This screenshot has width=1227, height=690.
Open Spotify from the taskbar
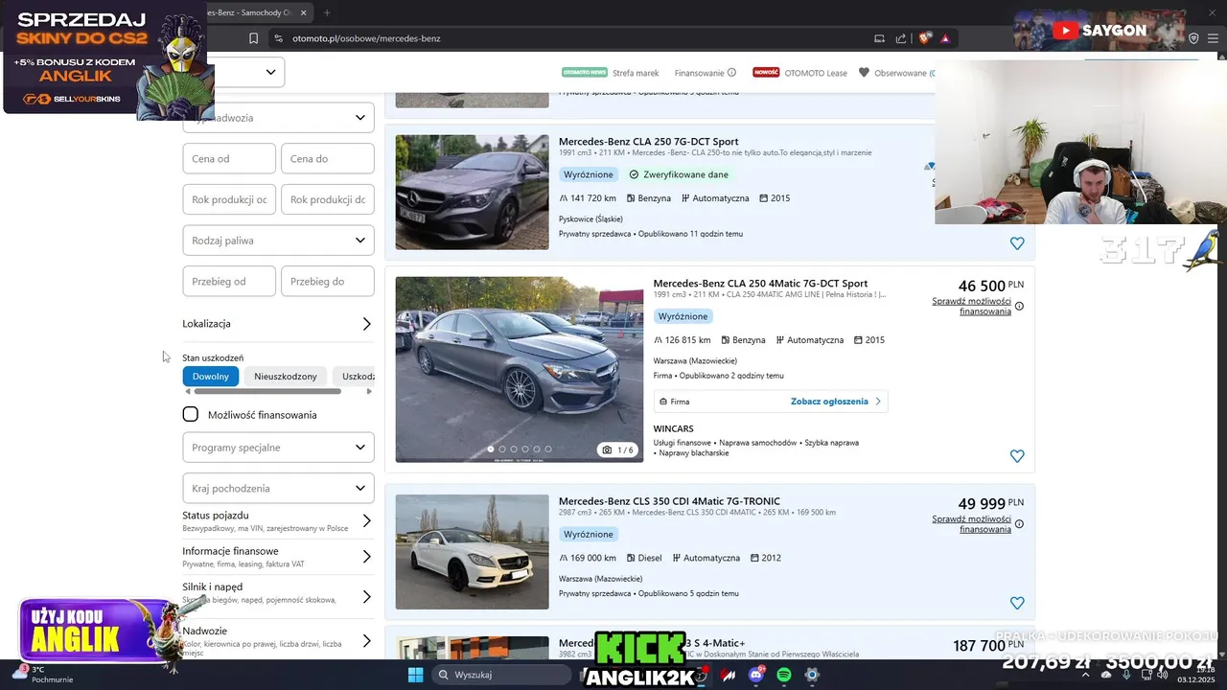[x=784, y=675]
